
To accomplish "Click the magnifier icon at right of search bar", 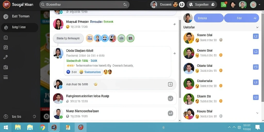I will (125, 5).
